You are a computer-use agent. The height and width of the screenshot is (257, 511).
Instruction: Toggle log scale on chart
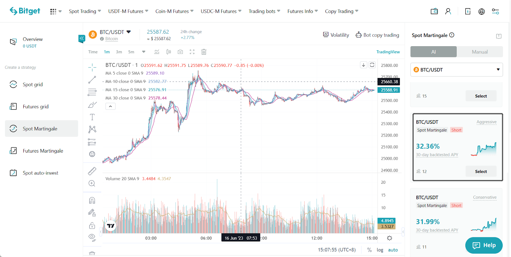click(380, 250)
